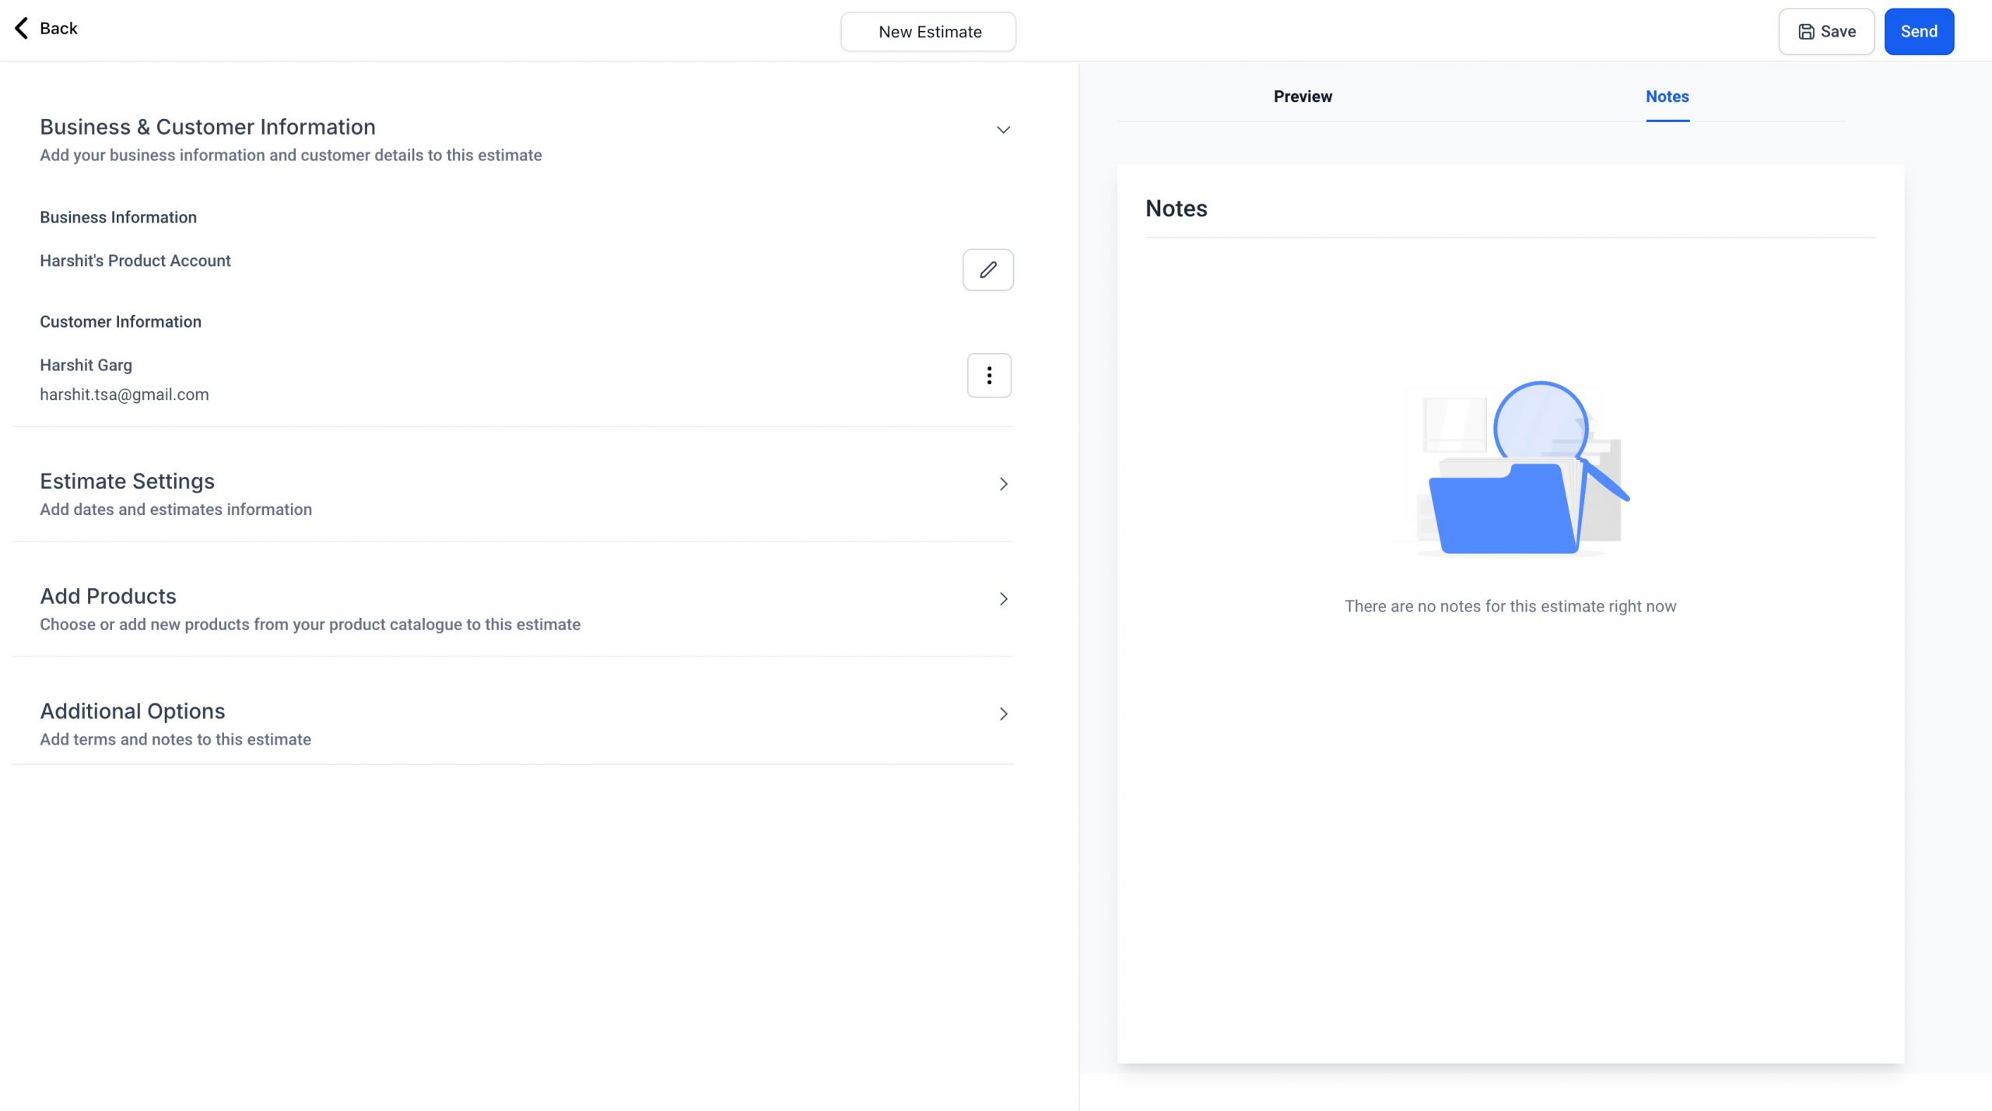The height and width of the screenshot is (1111, 1992).
Task: Click the pencil icon to edit business information
Action: (987, 270)
